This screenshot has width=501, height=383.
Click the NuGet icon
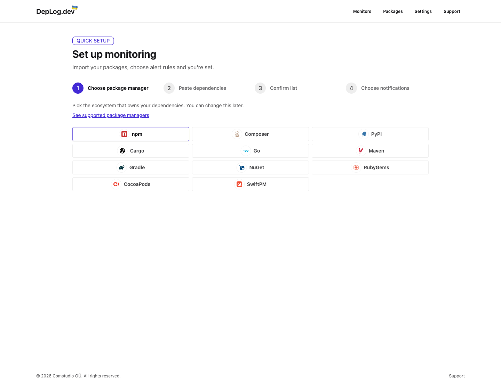[241, 167]
